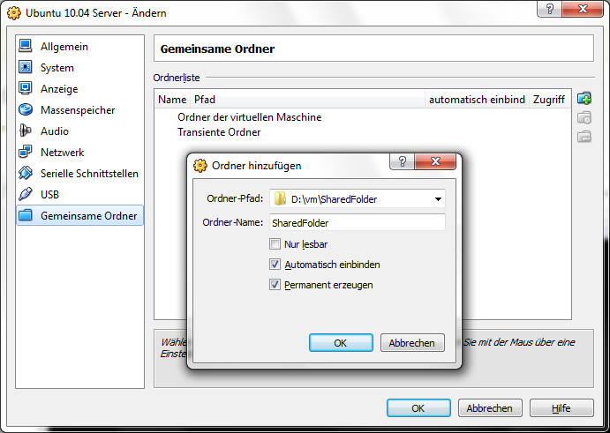Click the Gemeinsame Ordner folder icon
This screenshot has height=433, width=610.
point(26,215)
